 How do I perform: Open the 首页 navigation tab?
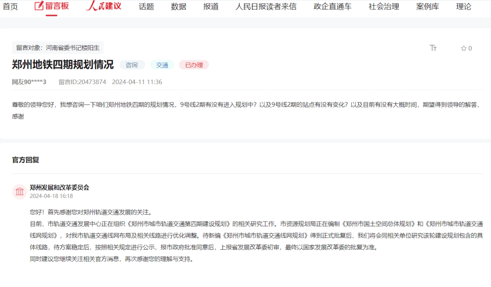pyautogui.click(x=10, y=6)
